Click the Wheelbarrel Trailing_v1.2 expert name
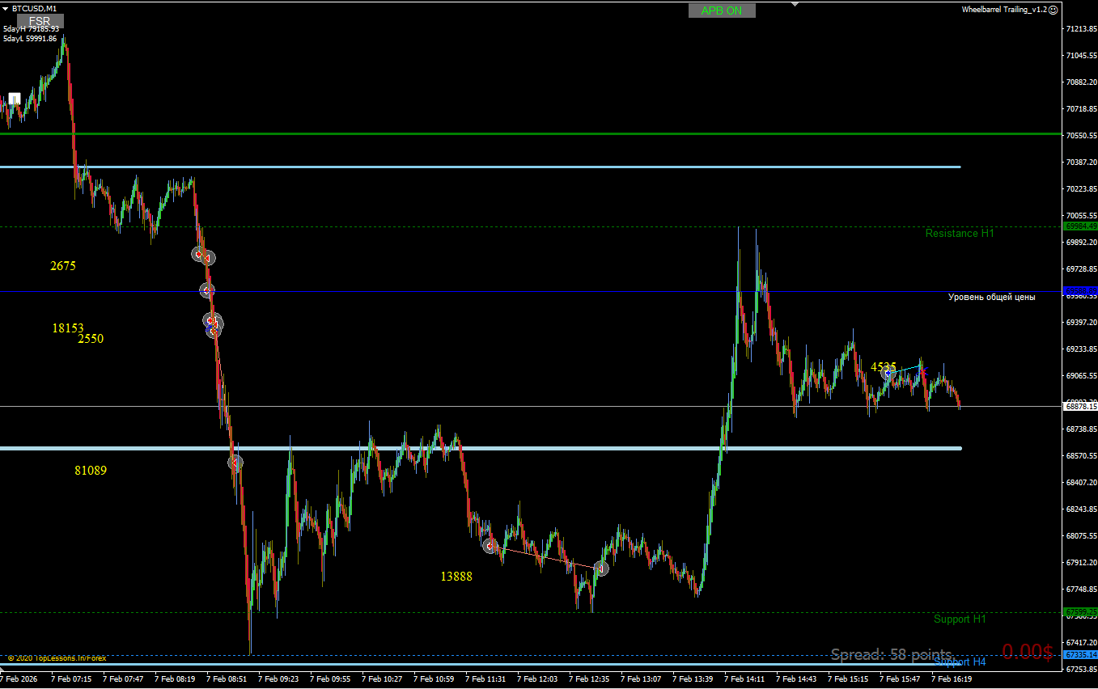1098x689 pixels. [1004, 10]
